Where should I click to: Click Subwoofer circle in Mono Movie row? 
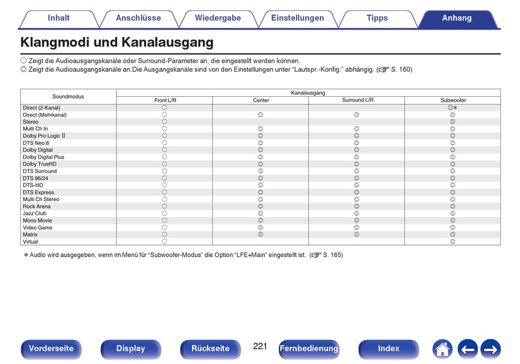pos(453,221)
